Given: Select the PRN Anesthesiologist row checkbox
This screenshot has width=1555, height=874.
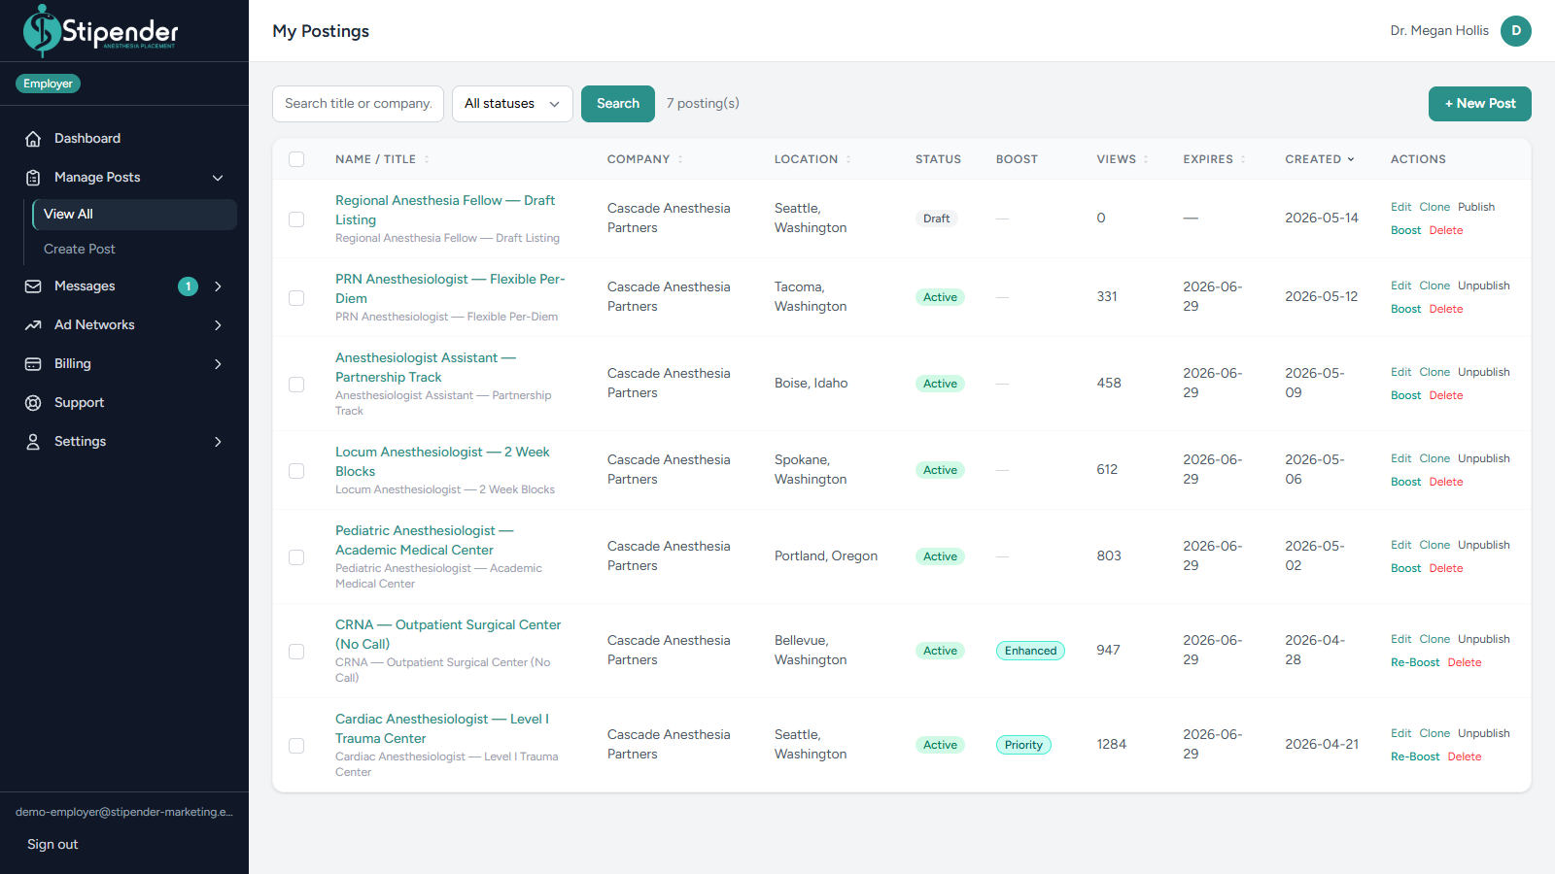Looking at the screenshot, I should 296,298.
